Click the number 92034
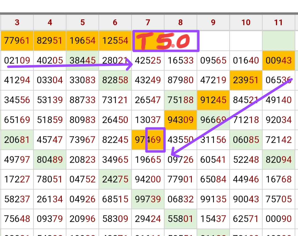This screenshot has width=298, height=236. (x=279, y=120)
